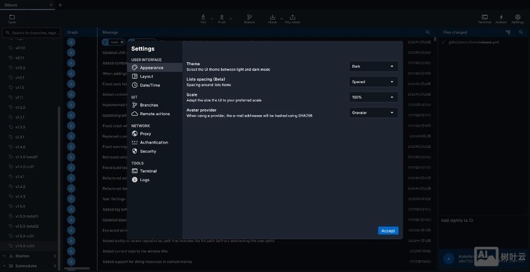Click the branch and tag search field

click(33, 33)
